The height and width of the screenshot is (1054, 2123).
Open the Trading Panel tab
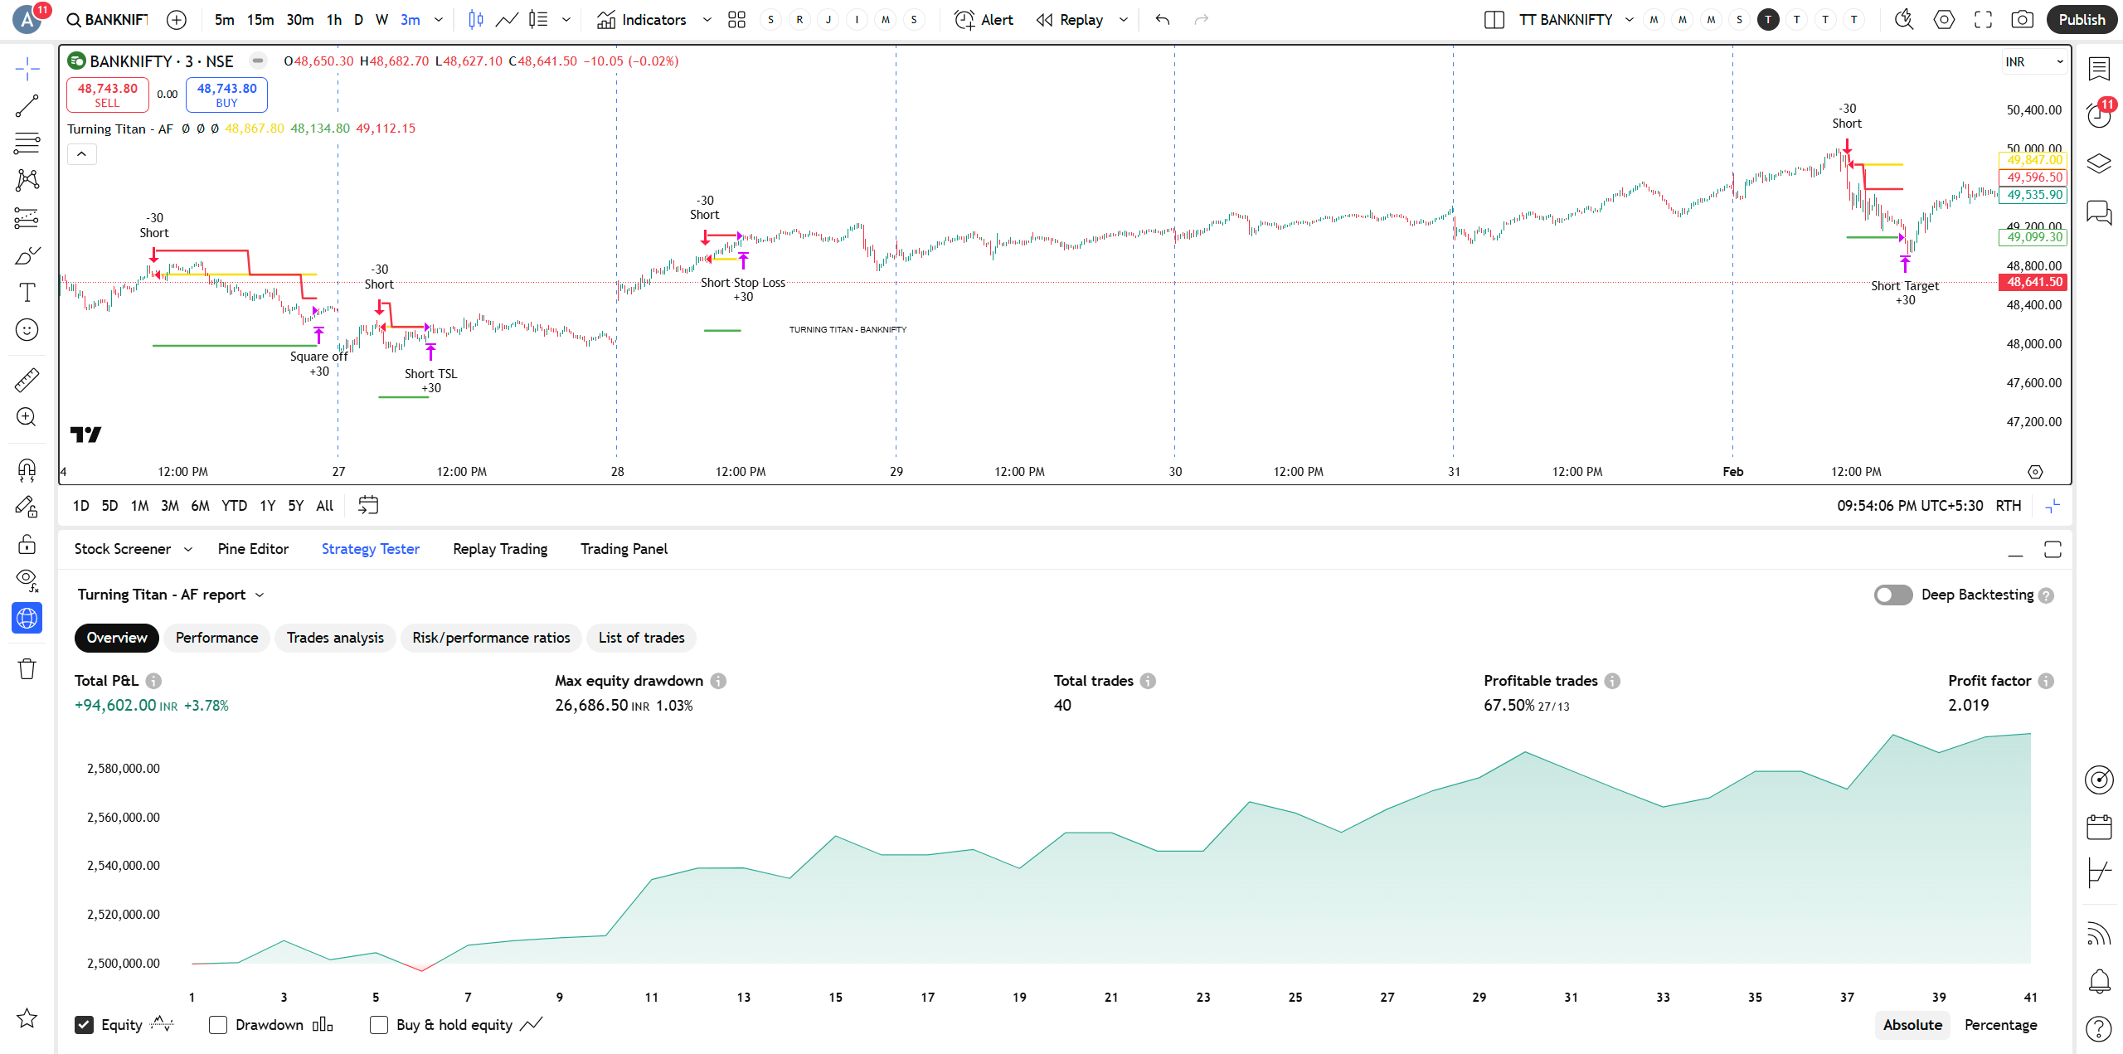click(624, 549)
